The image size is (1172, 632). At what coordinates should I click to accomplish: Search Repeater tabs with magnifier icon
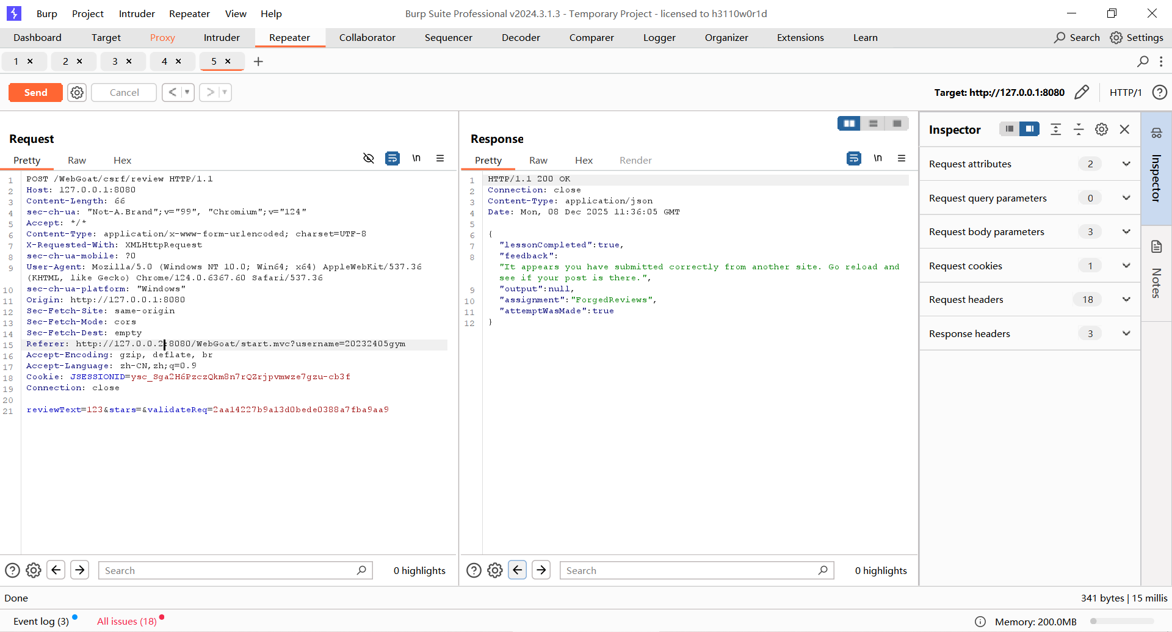[1143, 61]
